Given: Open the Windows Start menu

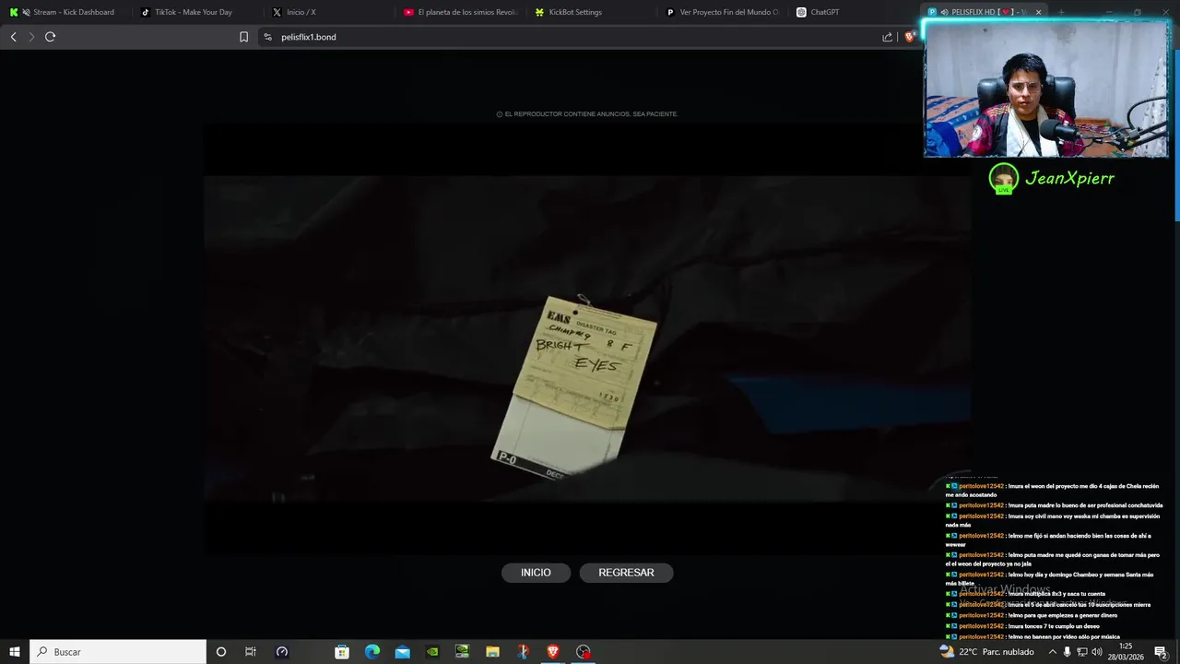Looking at the screenshot, I should click(15, 652).
